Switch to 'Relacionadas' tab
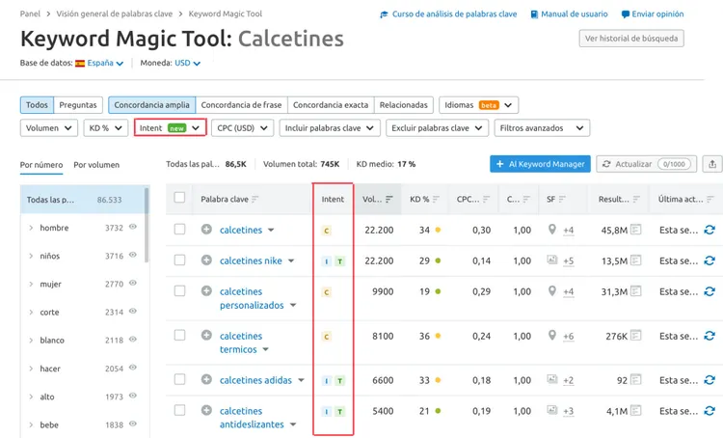Image resolution: width=723 pixels, height=438 pixels. point(404,105)
